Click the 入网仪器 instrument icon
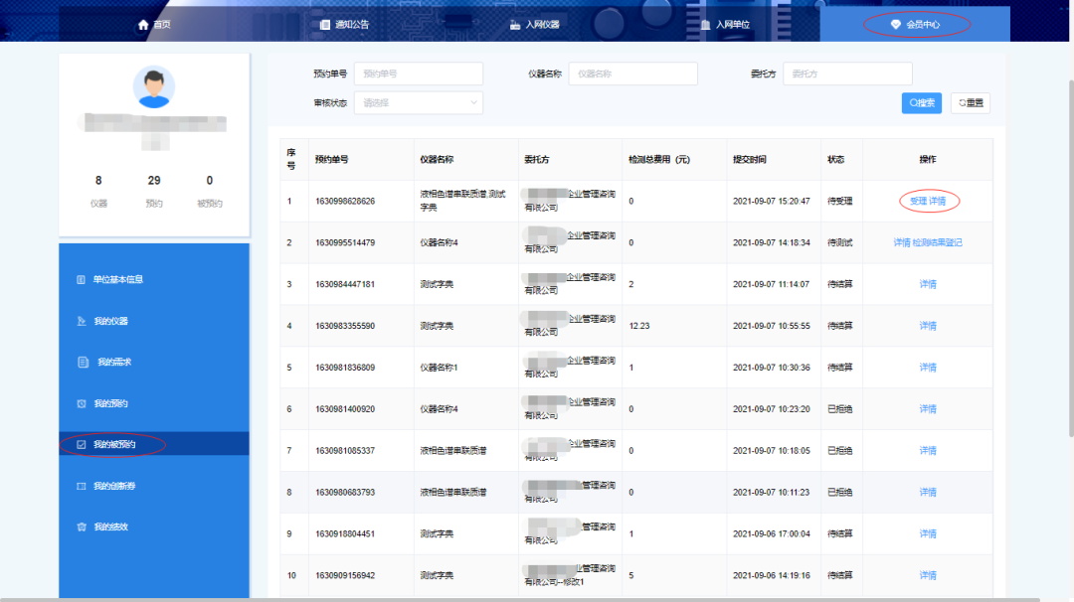 coord(514,25)
